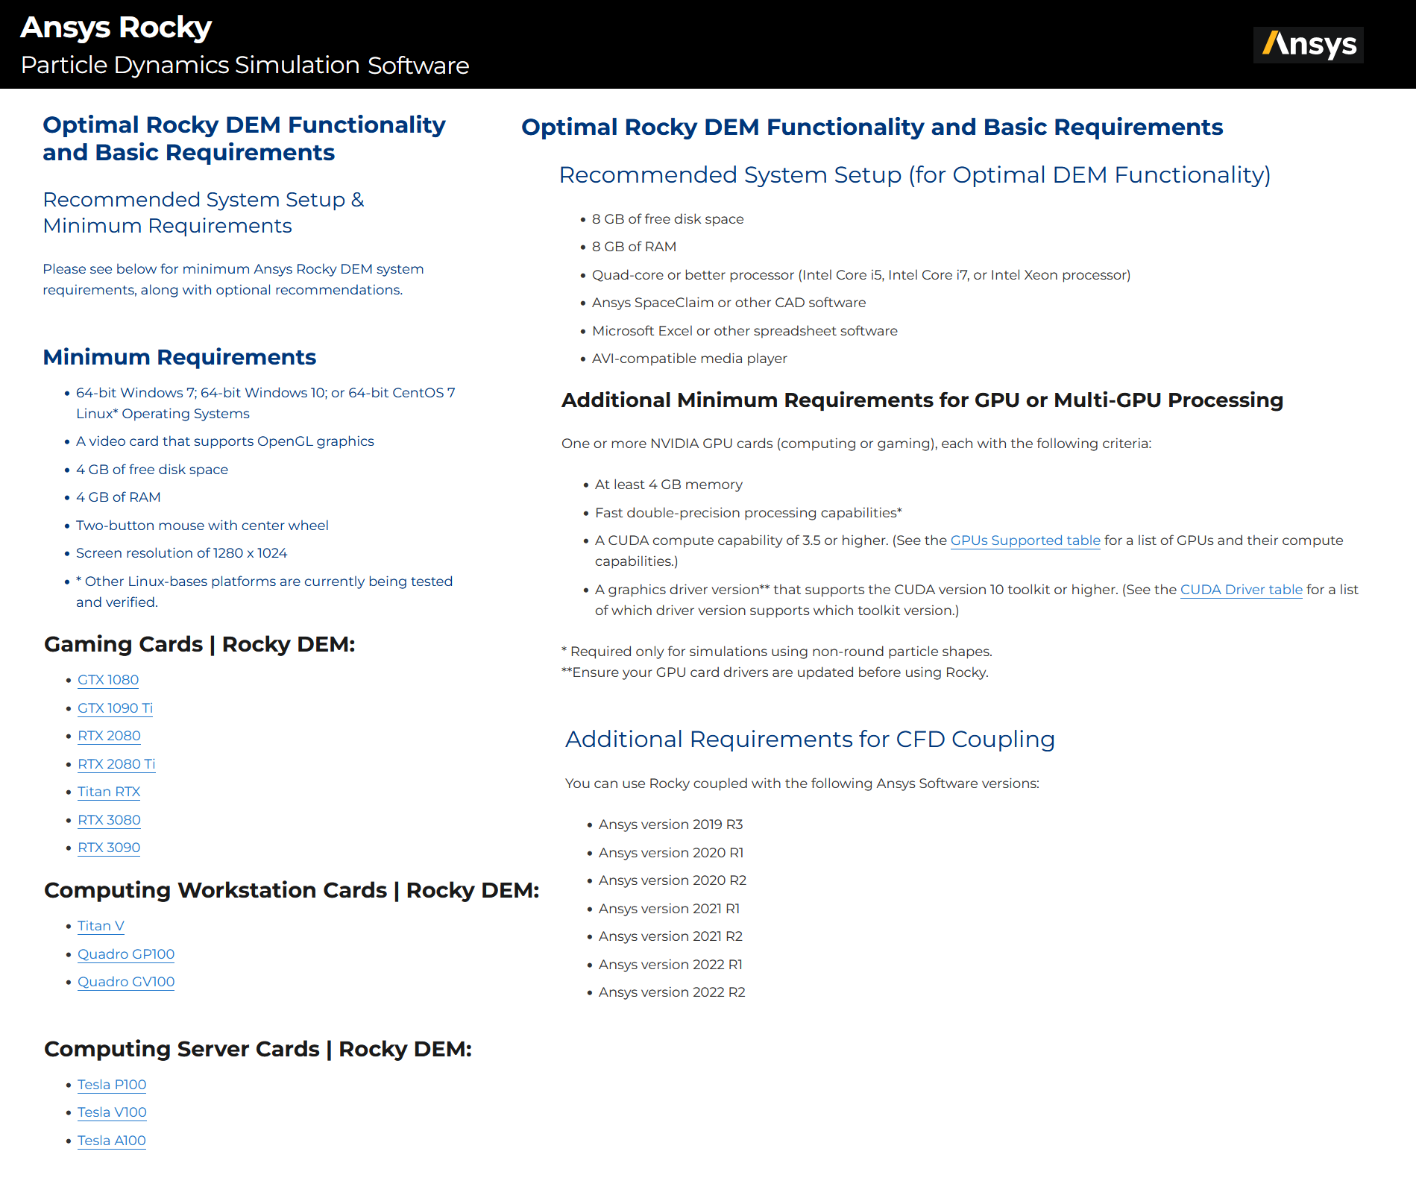
Task: Click 'A video card that supports OpenGL graphics'
Action: [x=225, y=441]
